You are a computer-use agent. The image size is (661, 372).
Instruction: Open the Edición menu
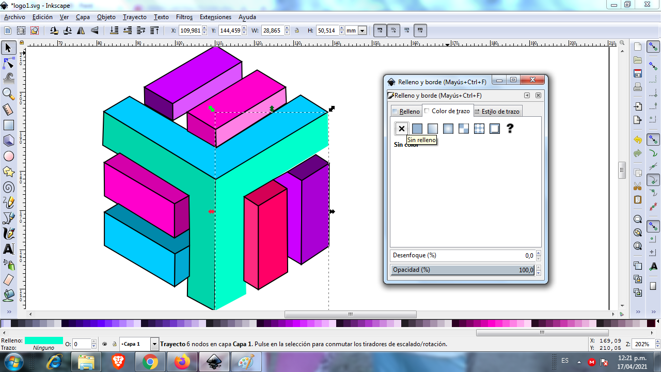(x=42, y=17)
